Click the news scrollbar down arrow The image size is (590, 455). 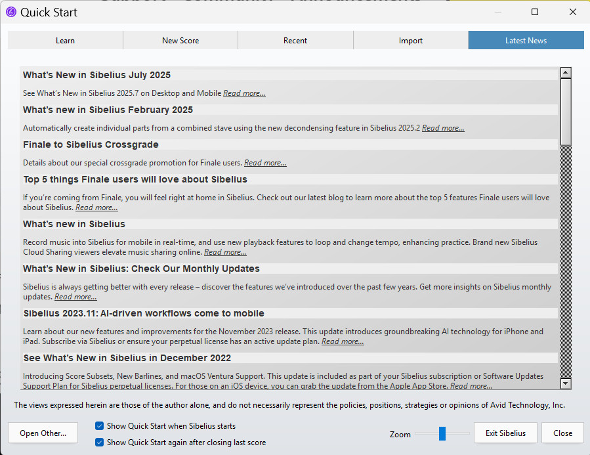click(566, 383)
